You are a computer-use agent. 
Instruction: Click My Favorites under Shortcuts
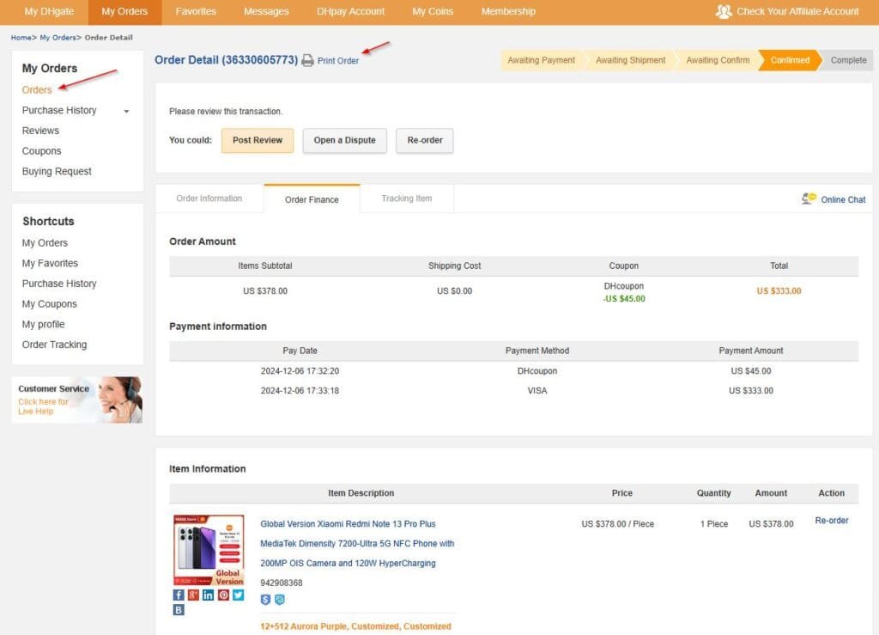click(50, 263)
